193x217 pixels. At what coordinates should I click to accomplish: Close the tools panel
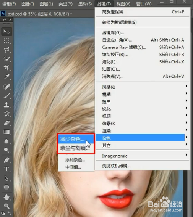(10, 20)
